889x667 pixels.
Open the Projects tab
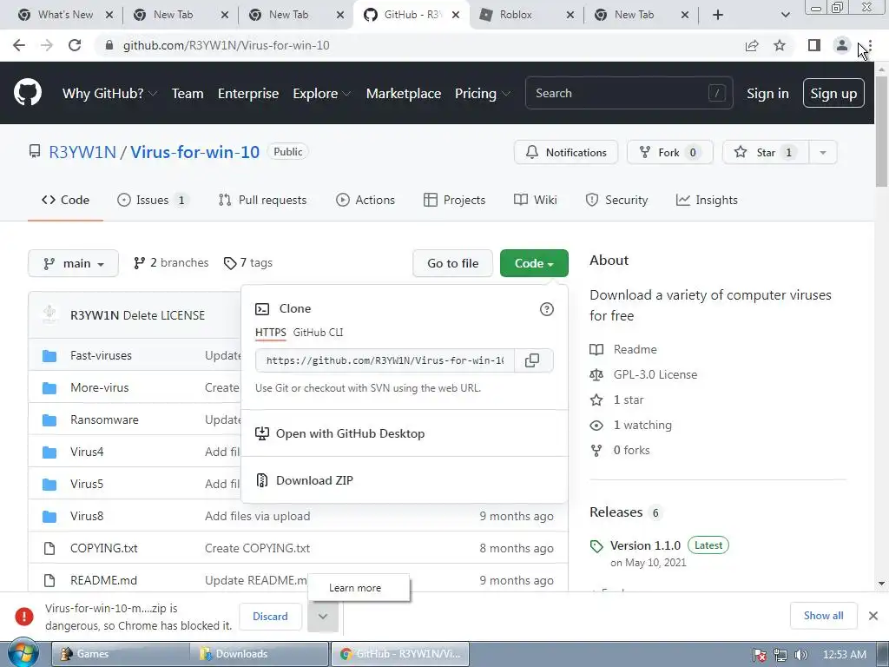coord(455,201)
